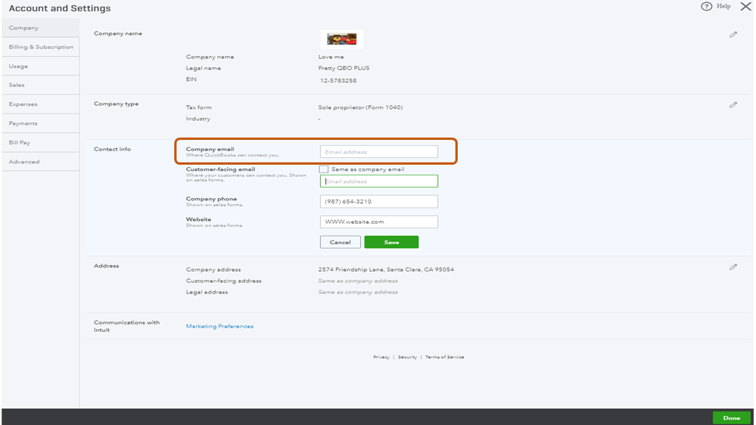The height and width of the screenshot is (425, 756).
Task: Open the Billing & Subscription tab
Action: click(41, 47)
